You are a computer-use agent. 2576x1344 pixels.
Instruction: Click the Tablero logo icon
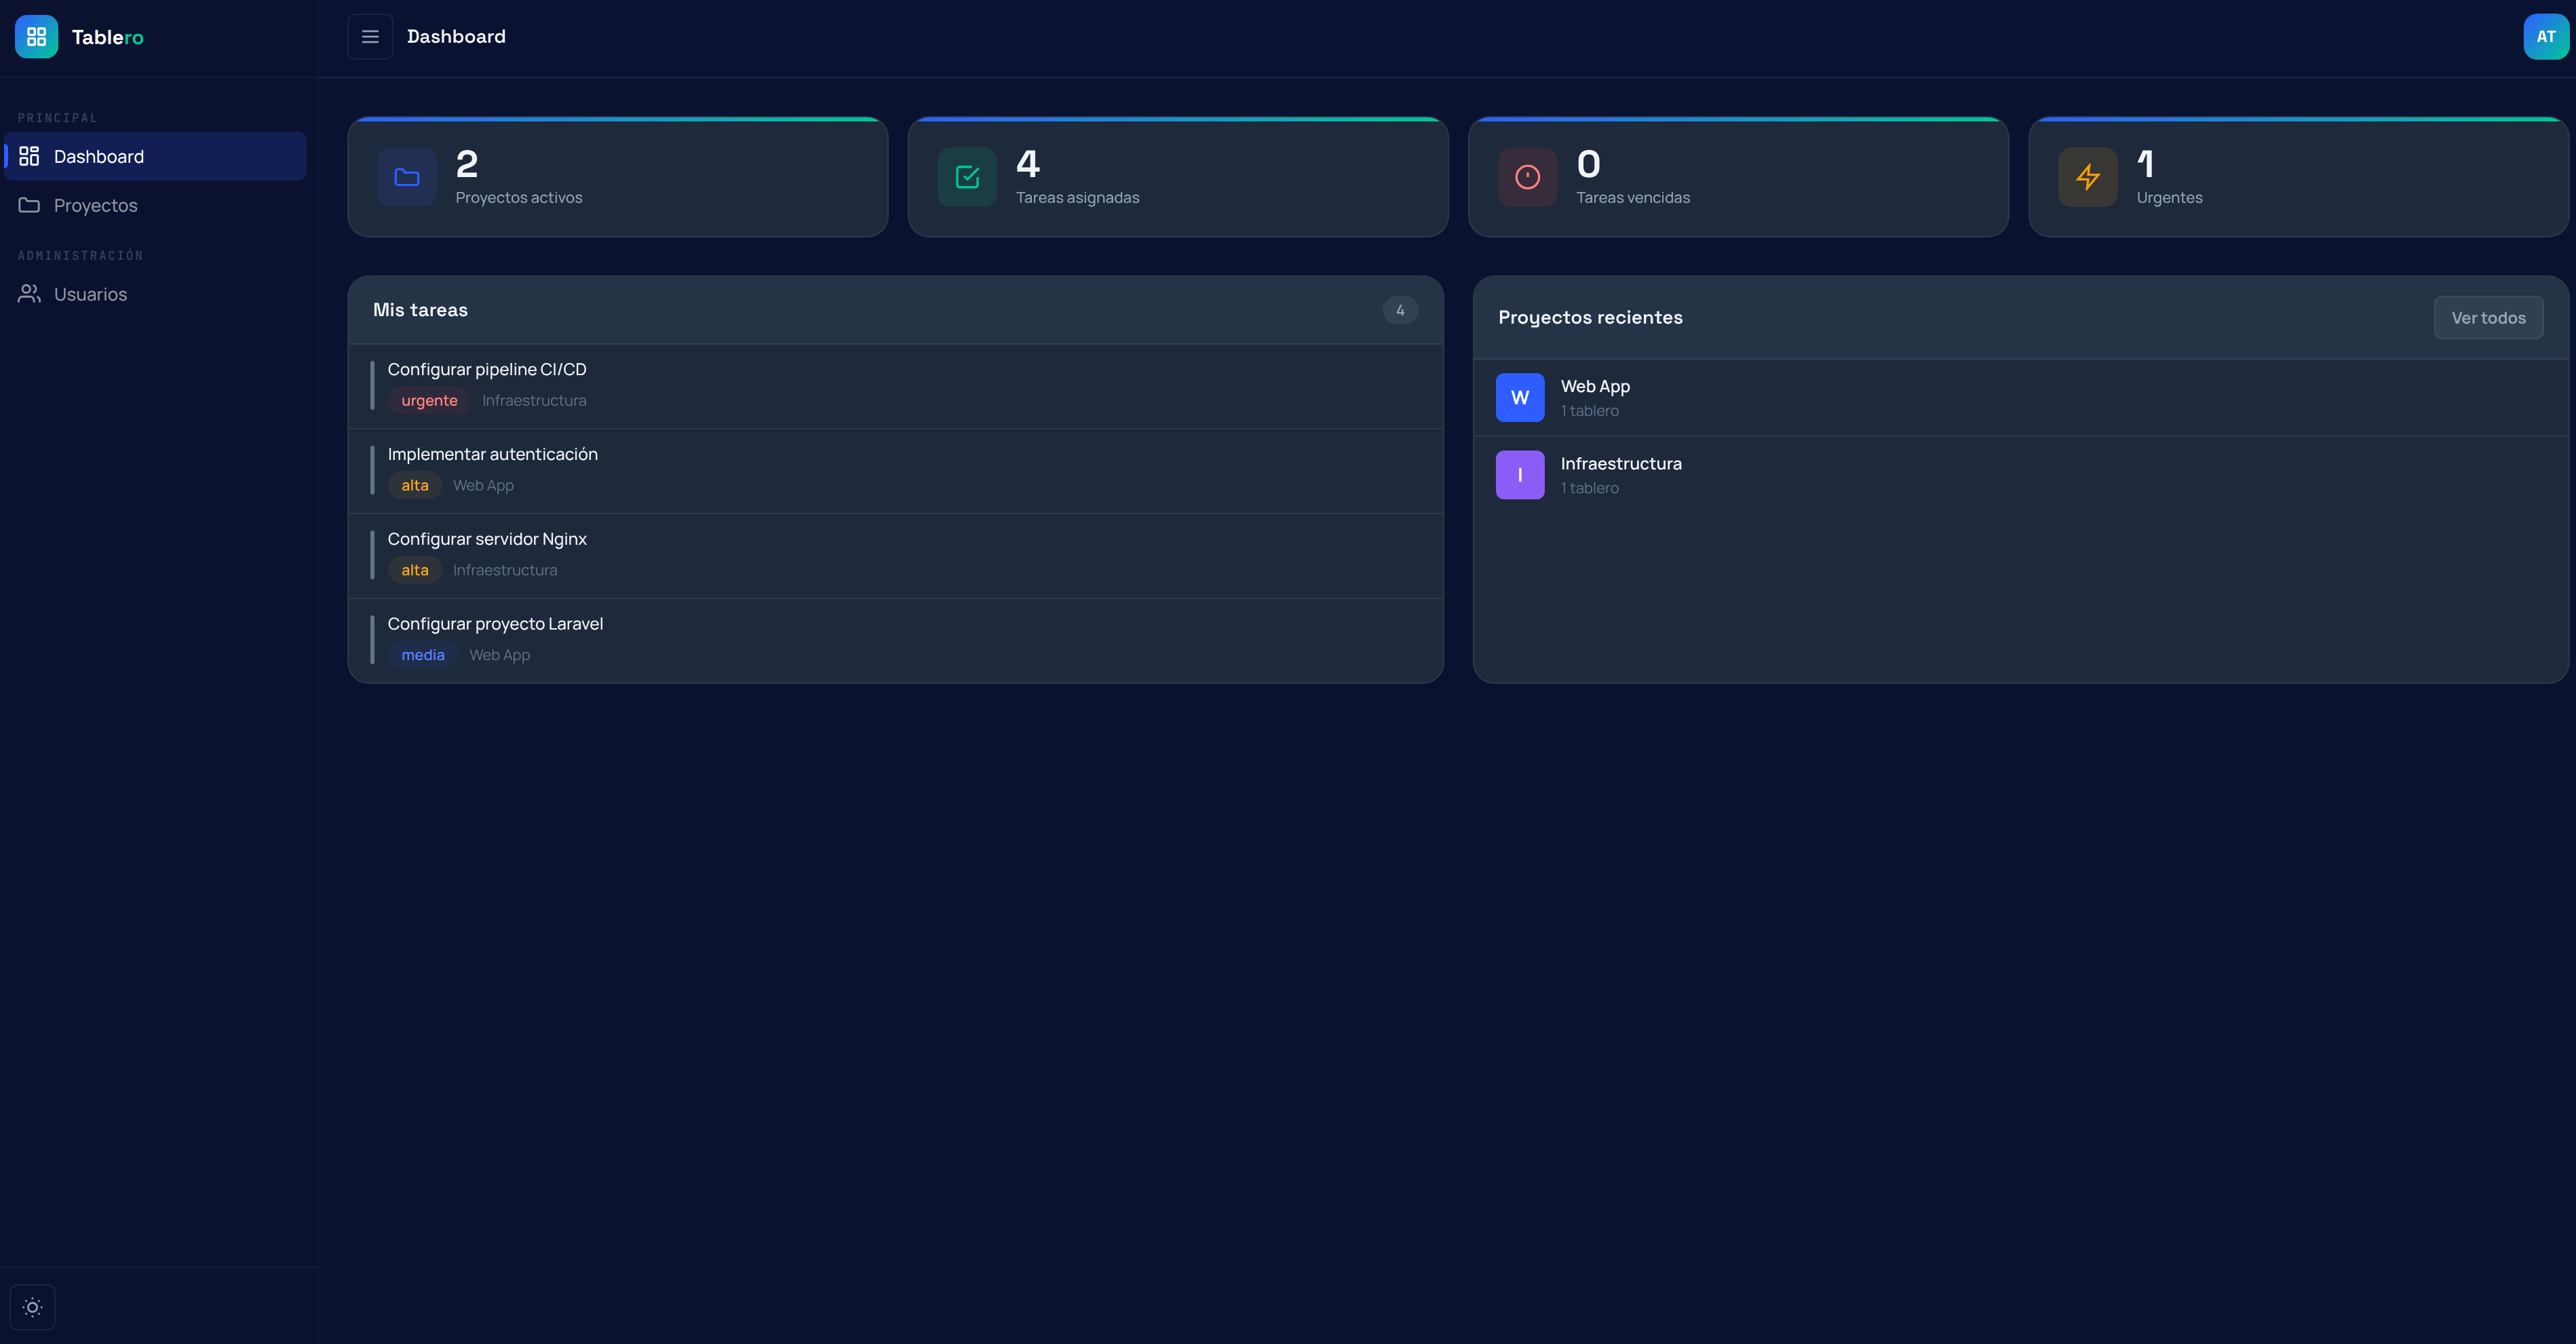[x=36, y=37]
